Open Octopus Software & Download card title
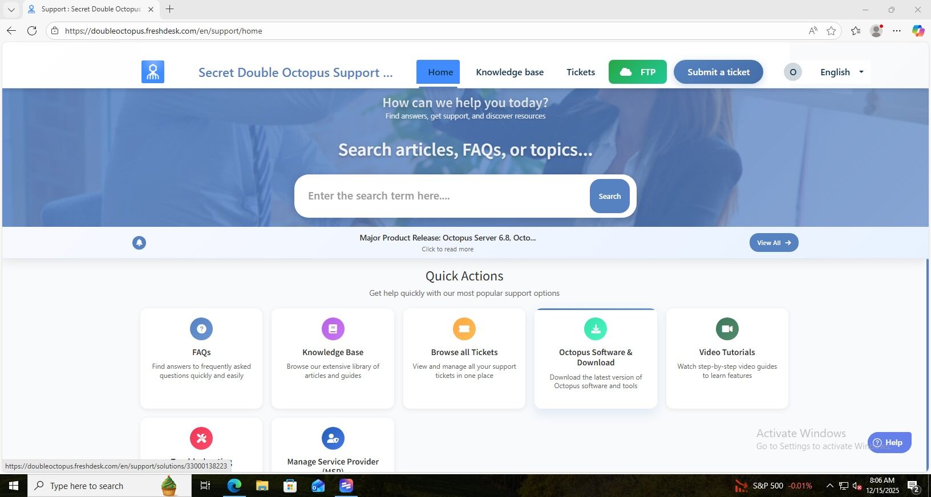This screenshot has height=497, width=931. pos(596,357)
